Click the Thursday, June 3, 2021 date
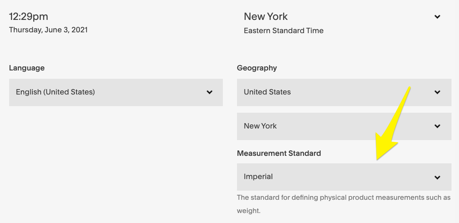Viewport: 459px width, 223px height. 48,30
